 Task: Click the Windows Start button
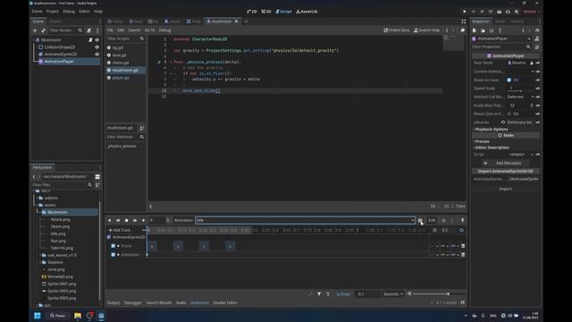(38, 316)
